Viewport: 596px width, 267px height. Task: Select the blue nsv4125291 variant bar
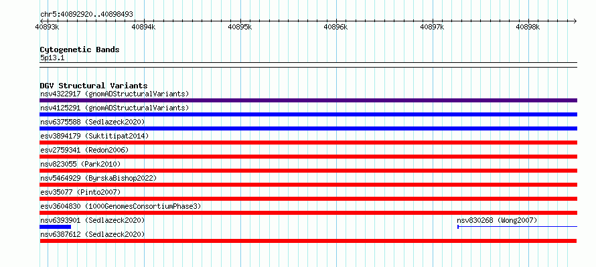click(308, 114)
